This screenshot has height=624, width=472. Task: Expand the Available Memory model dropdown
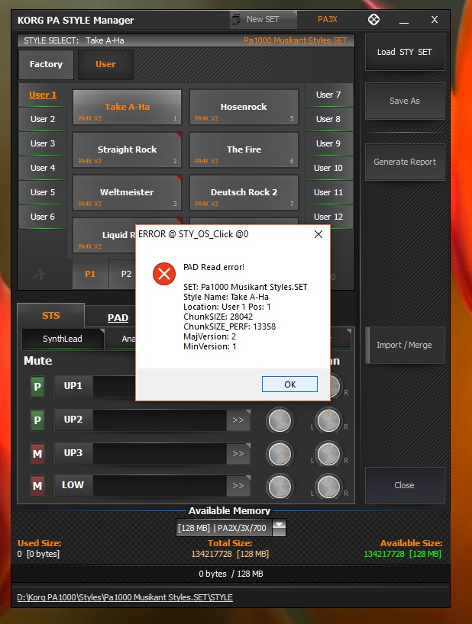[279, 528]
